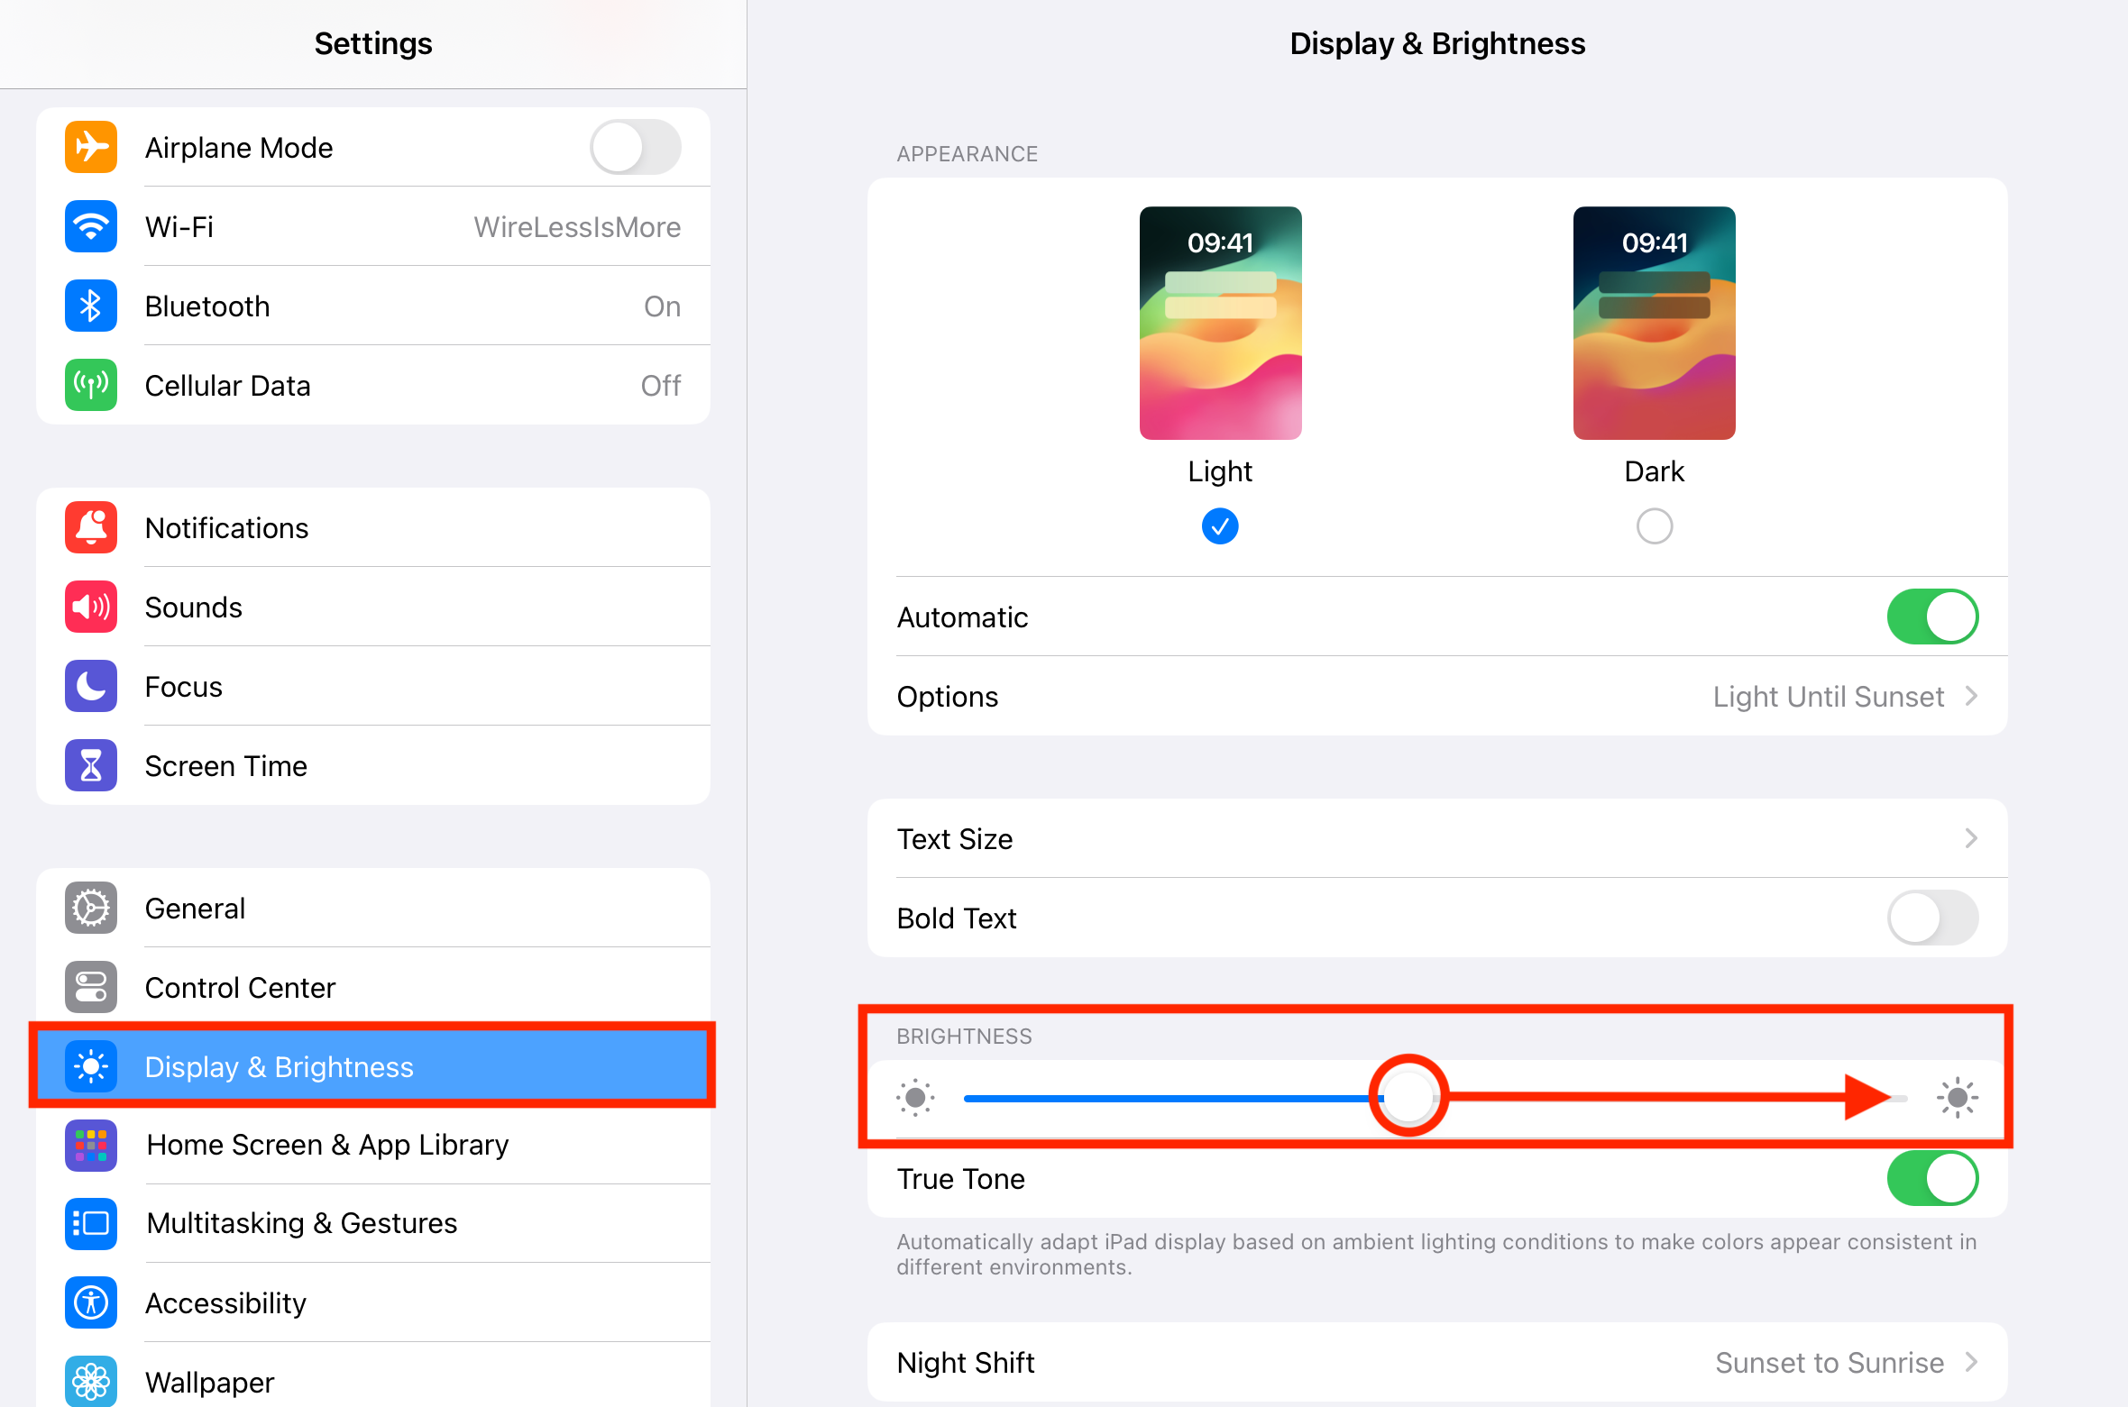This screenshot has width=2128, height=1407.
Task: Select the Sounds settings icon
Action: 90,607
